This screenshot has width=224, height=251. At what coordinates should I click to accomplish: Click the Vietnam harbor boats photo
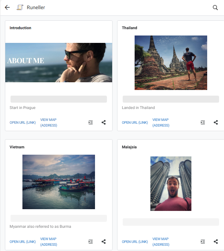coord(59,182)
